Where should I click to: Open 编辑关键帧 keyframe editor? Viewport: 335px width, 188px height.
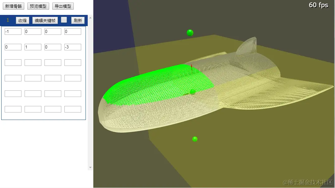[x=45, y=21]
